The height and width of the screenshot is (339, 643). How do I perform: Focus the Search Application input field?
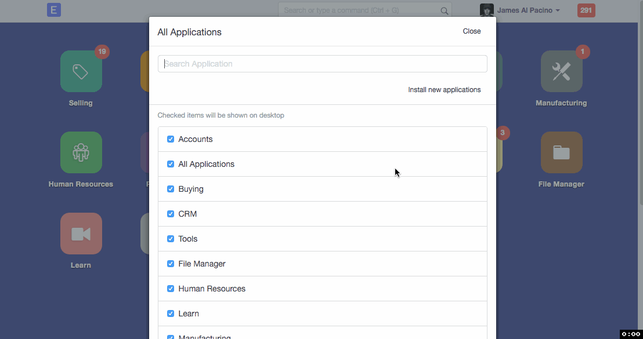click(x=322, y=64)
